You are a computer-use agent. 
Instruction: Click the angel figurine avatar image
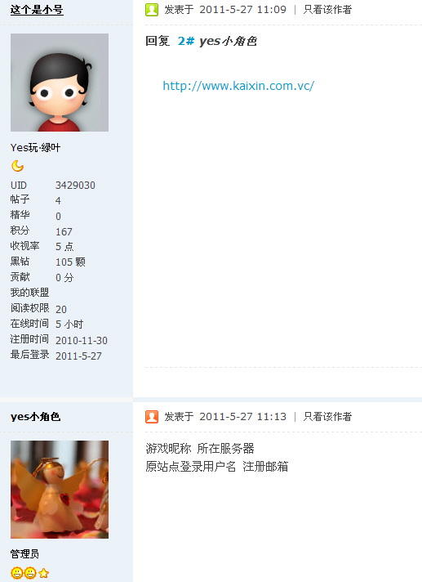(x=60, y=490)
